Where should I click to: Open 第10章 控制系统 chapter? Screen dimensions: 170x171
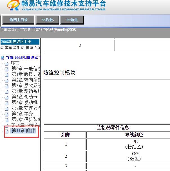pos(26,125)
